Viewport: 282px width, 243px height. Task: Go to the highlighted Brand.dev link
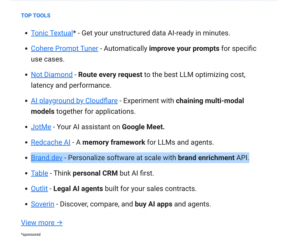tap(47, 158)
